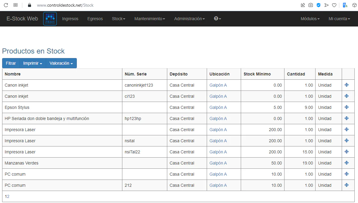
Task: Click the site security padlock icon
Action: tap(30, 5)
